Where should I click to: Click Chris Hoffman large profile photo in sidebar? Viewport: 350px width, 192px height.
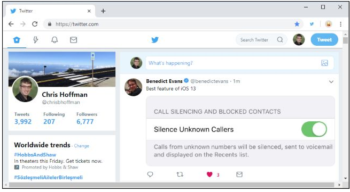pos(25,89)
